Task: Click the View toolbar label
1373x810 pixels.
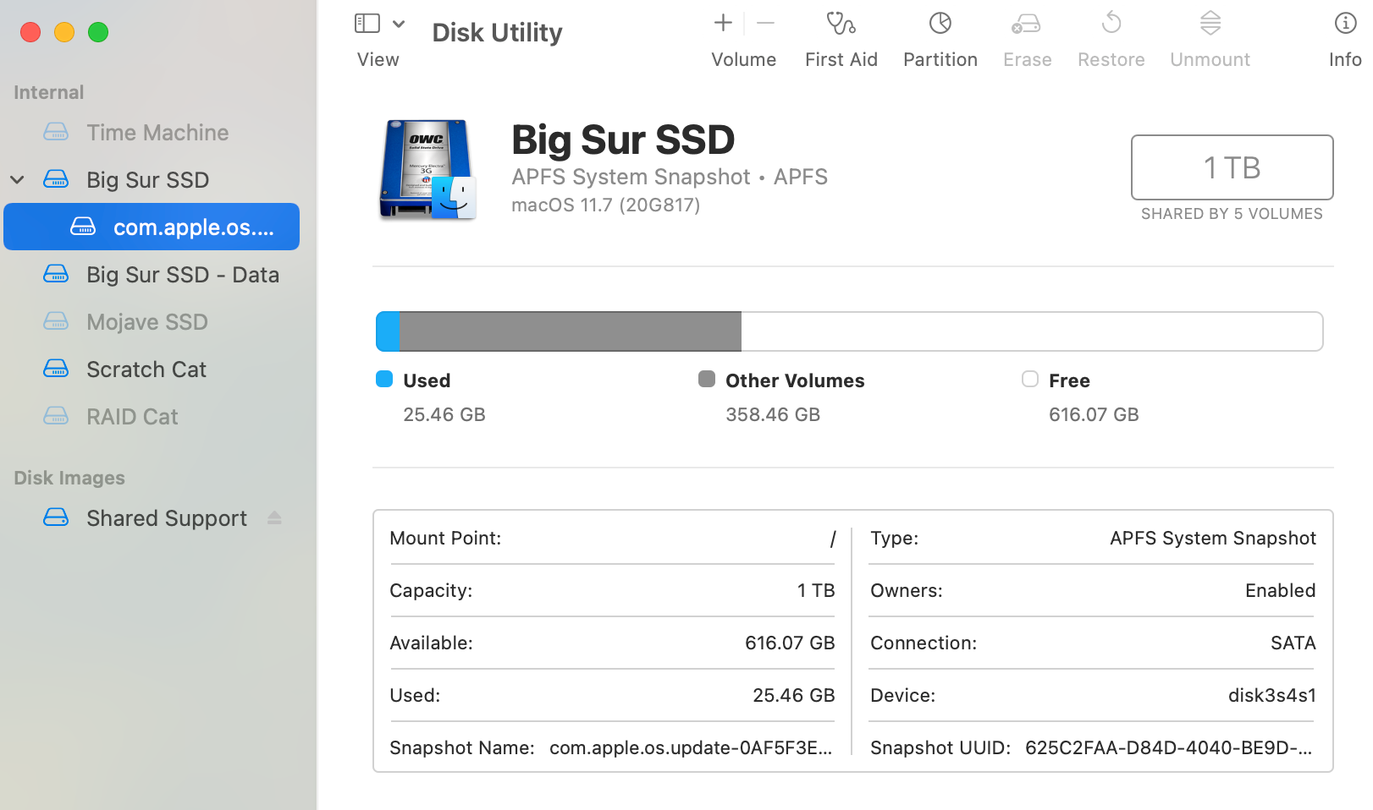Action: tap(378, 60)
